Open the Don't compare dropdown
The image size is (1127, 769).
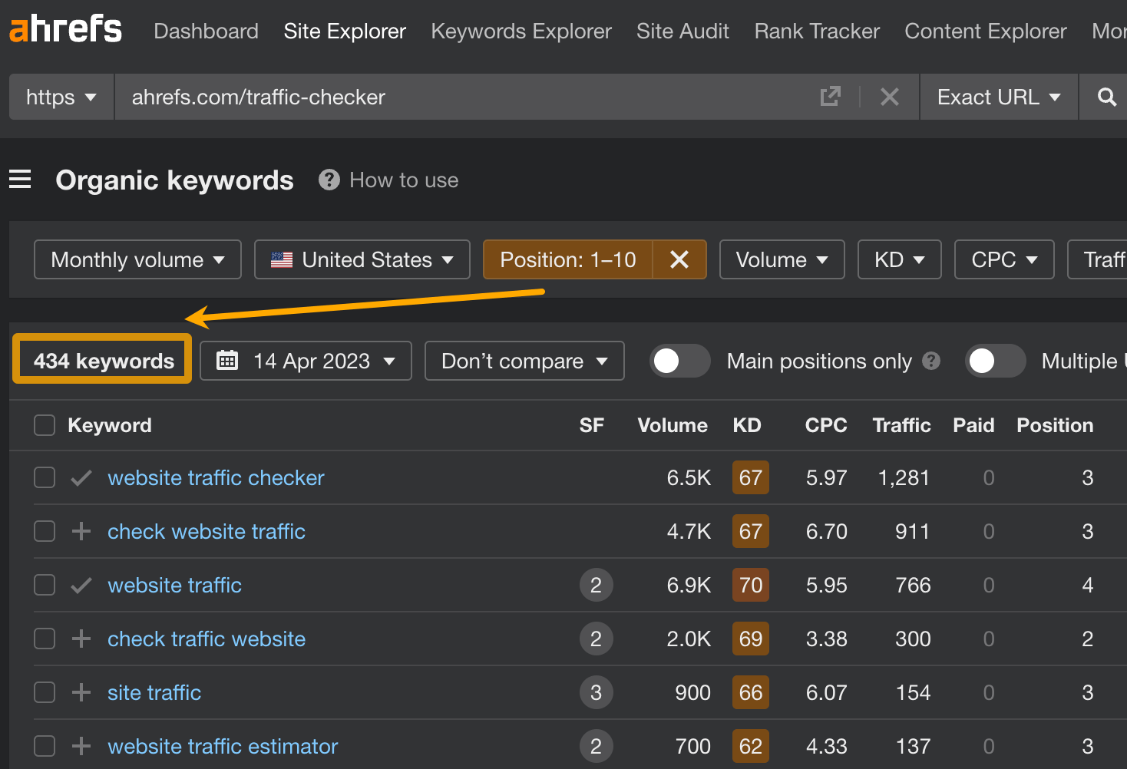(x=524, y=361)
